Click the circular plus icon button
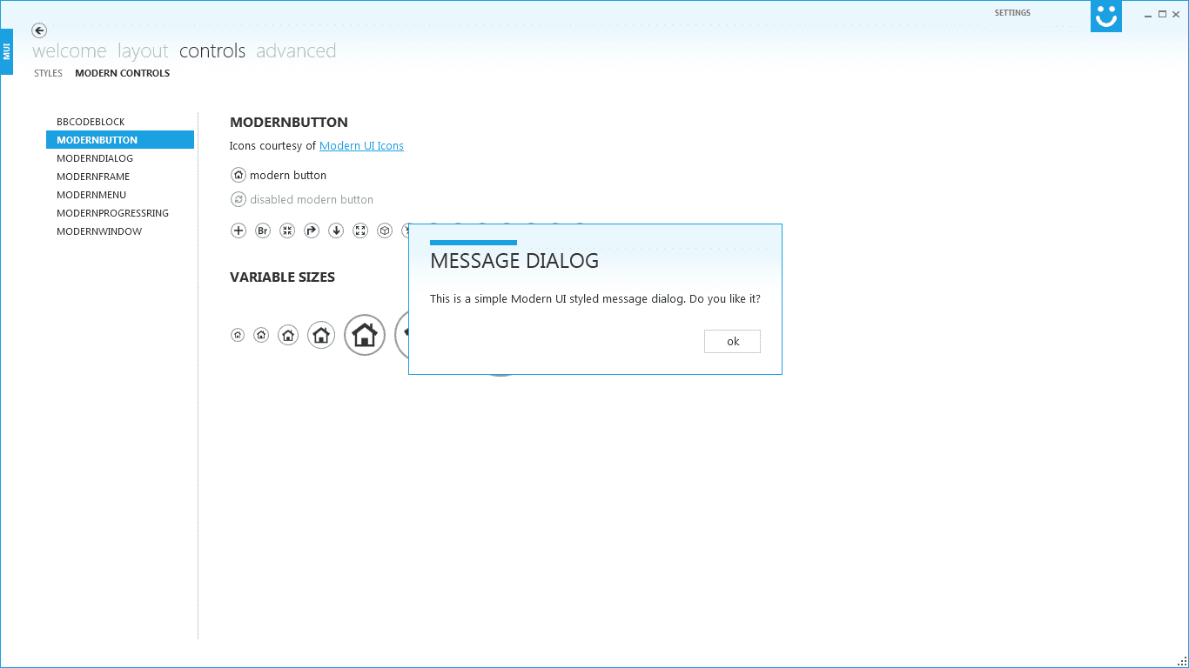Viewport: 1189px width, 668px height. coord(238,230)
